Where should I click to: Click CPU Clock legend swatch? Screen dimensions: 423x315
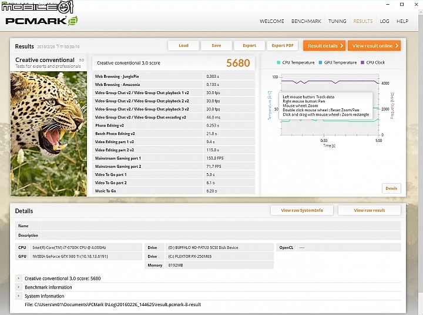tap(362, 62)
